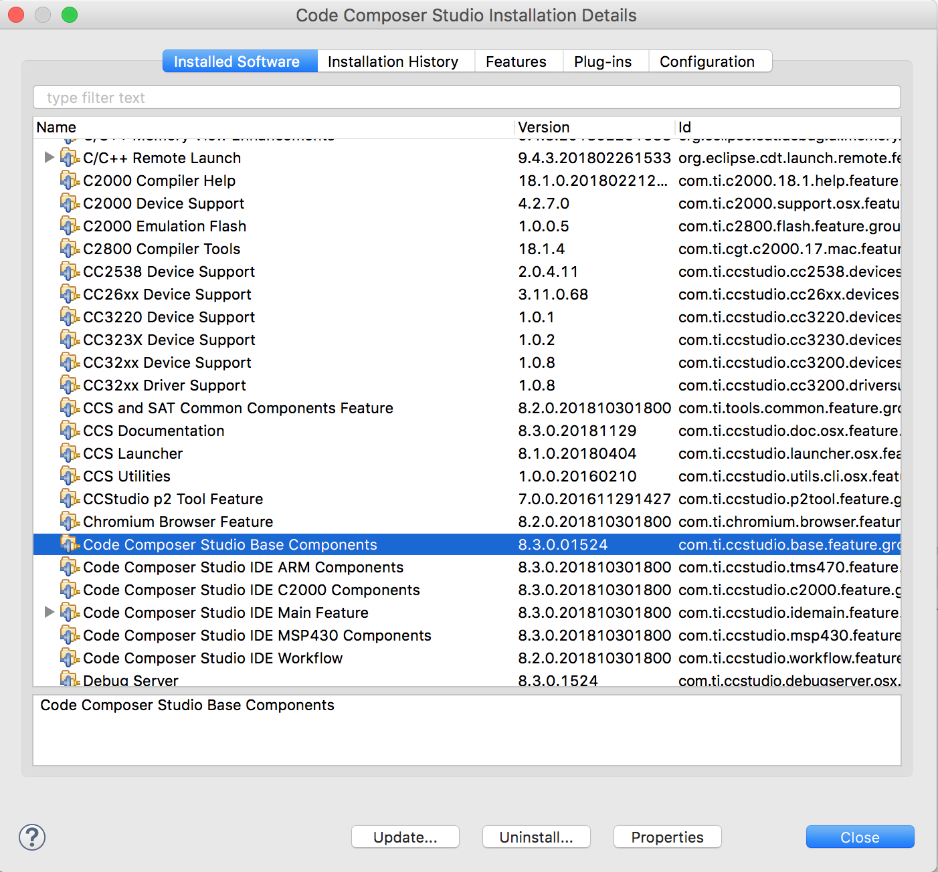Click the Code Composer Studio IDE Workflow icon
Viewport: 938px width, 872px height.
point(70,658)
